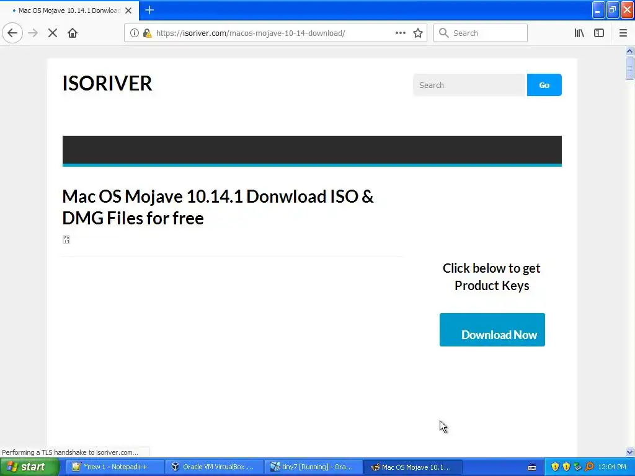Viewport: 635px width, 476px height.
Task: Toggle the sidebar view icon
Action: click(599, 33)
